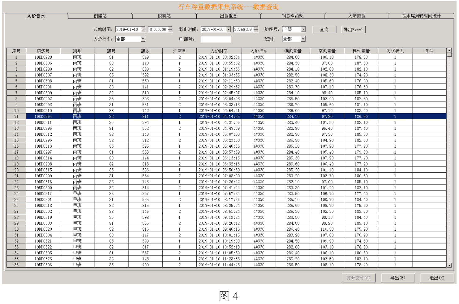Expand the 截止时间 date dropdown
Screen dimensions: 459x304
pyautogui.click(x=229, y=30)
